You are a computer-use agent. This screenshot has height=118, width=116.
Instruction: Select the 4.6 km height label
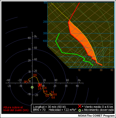pos(46,91)
